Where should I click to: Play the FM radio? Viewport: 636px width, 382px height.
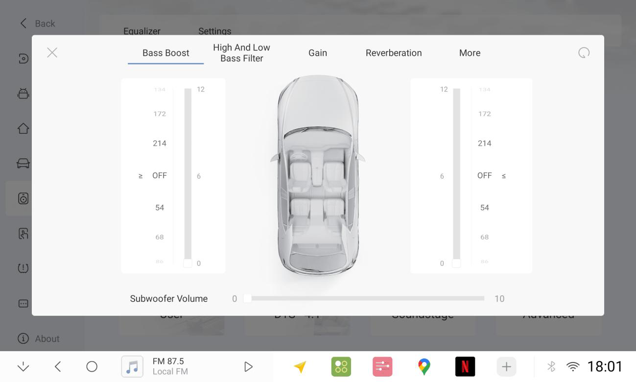tap(248, 366)
